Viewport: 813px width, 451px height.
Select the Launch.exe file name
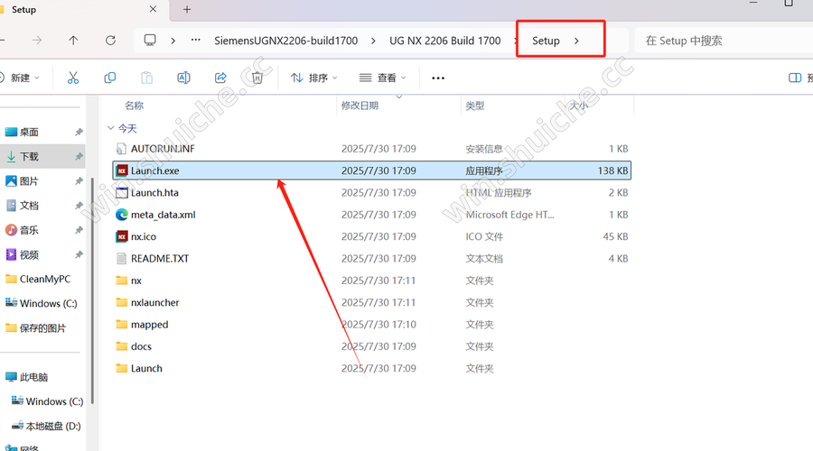[155, 170]
